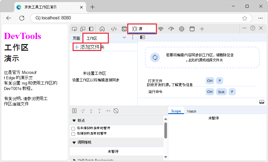This screenshot has width=268, height=162.
Task: Switch to the 页面 tab
Action: pyautogui.click(x=76, y=38)
